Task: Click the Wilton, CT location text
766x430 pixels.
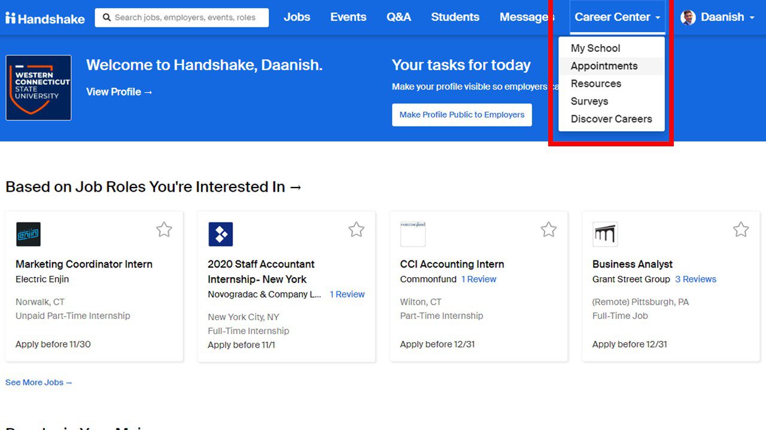Action: click(421, 302)
